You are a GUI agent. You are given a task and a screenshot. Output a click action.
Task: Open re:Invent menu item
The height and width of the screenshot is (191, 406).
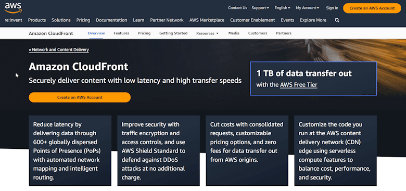(14, 20)
